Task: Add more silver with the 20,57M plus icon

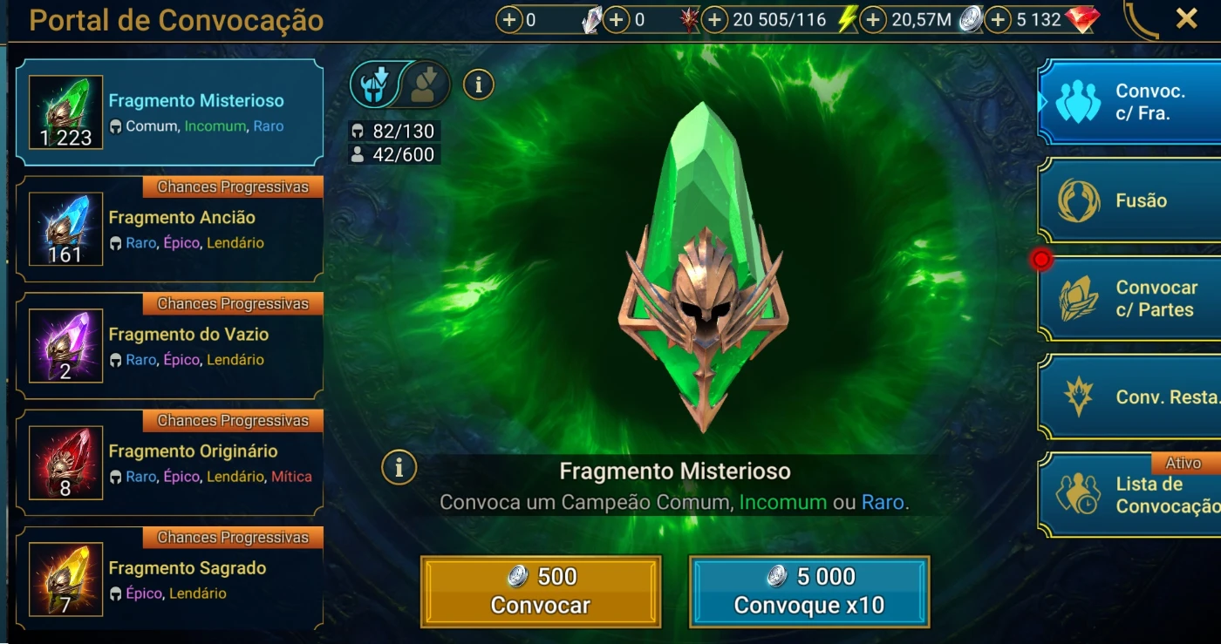Action: [873, 19]
